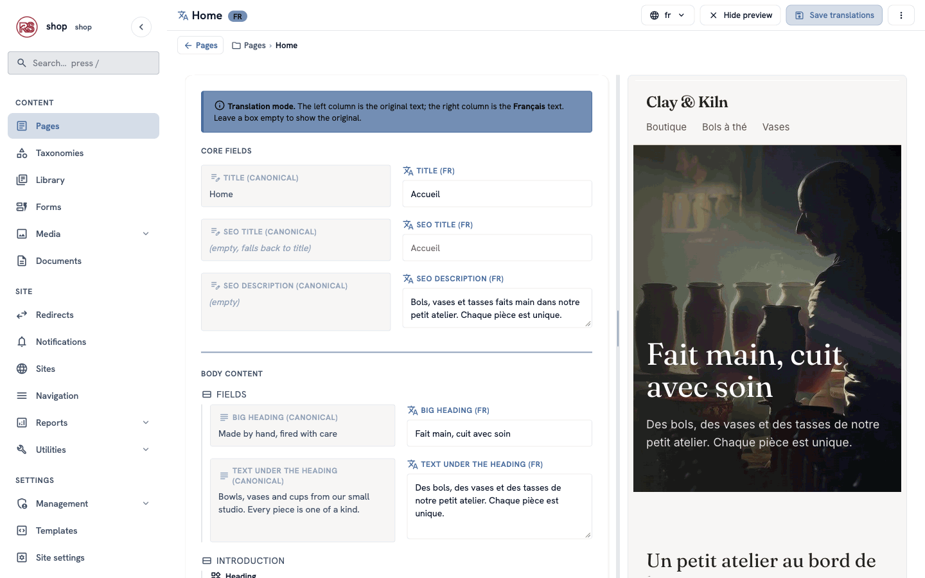Click the SEO DESCRIPTION (FR) textarea

tap(497, 308)
